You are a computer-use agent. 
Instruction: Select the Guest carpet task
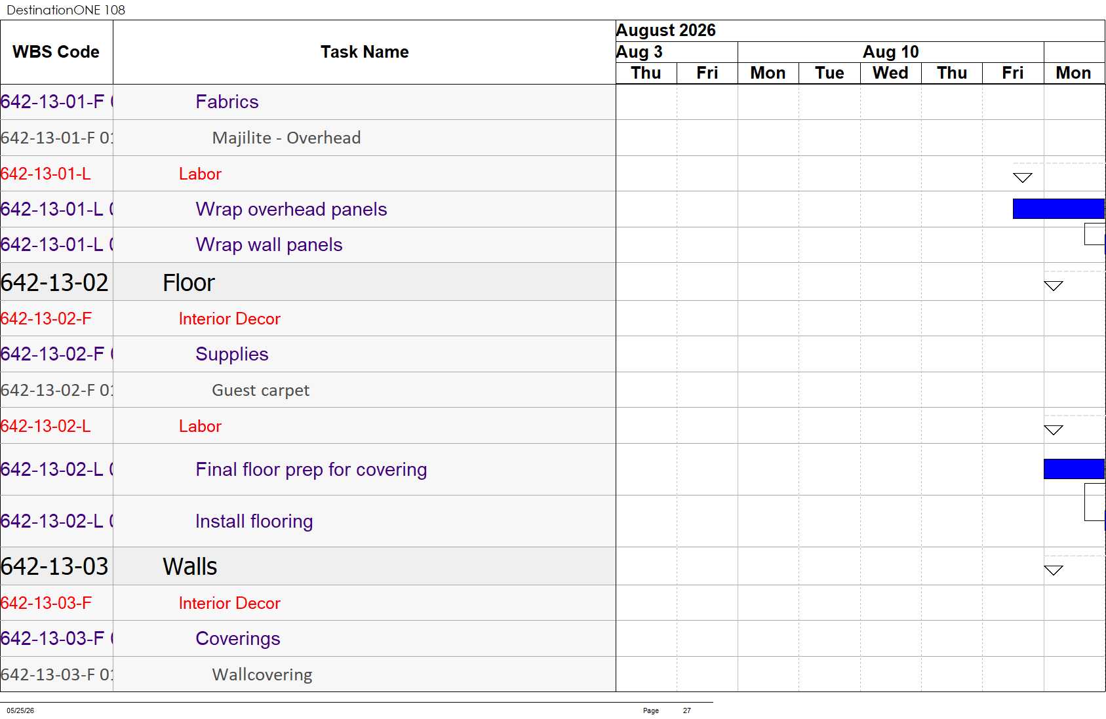click(260, 390)
